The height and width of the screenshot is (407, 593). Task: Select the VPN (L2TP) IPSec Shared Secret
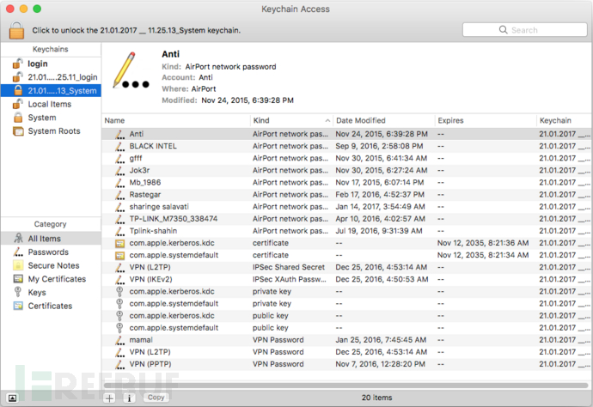pyautogui.click(x=346, y=267)
